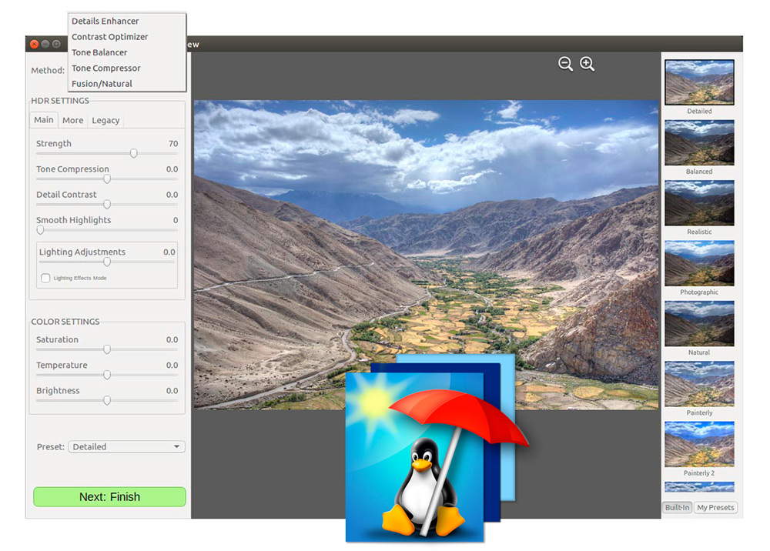The width and height of the screenshot is (770, 551).
Task: Pick Fusion/Natural from the Method list
Action: click(x=102, y=84)
